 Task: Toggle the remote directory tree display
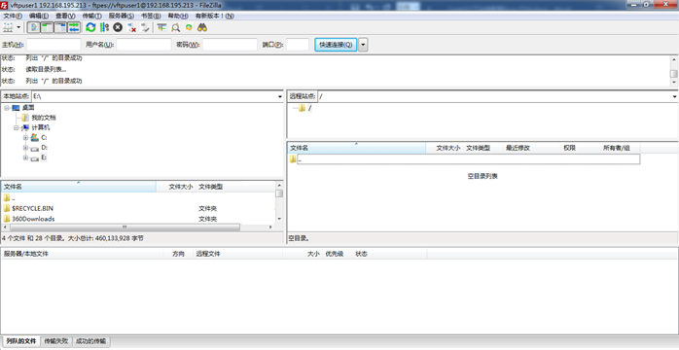pyautogui.click(x=60, y=27)
